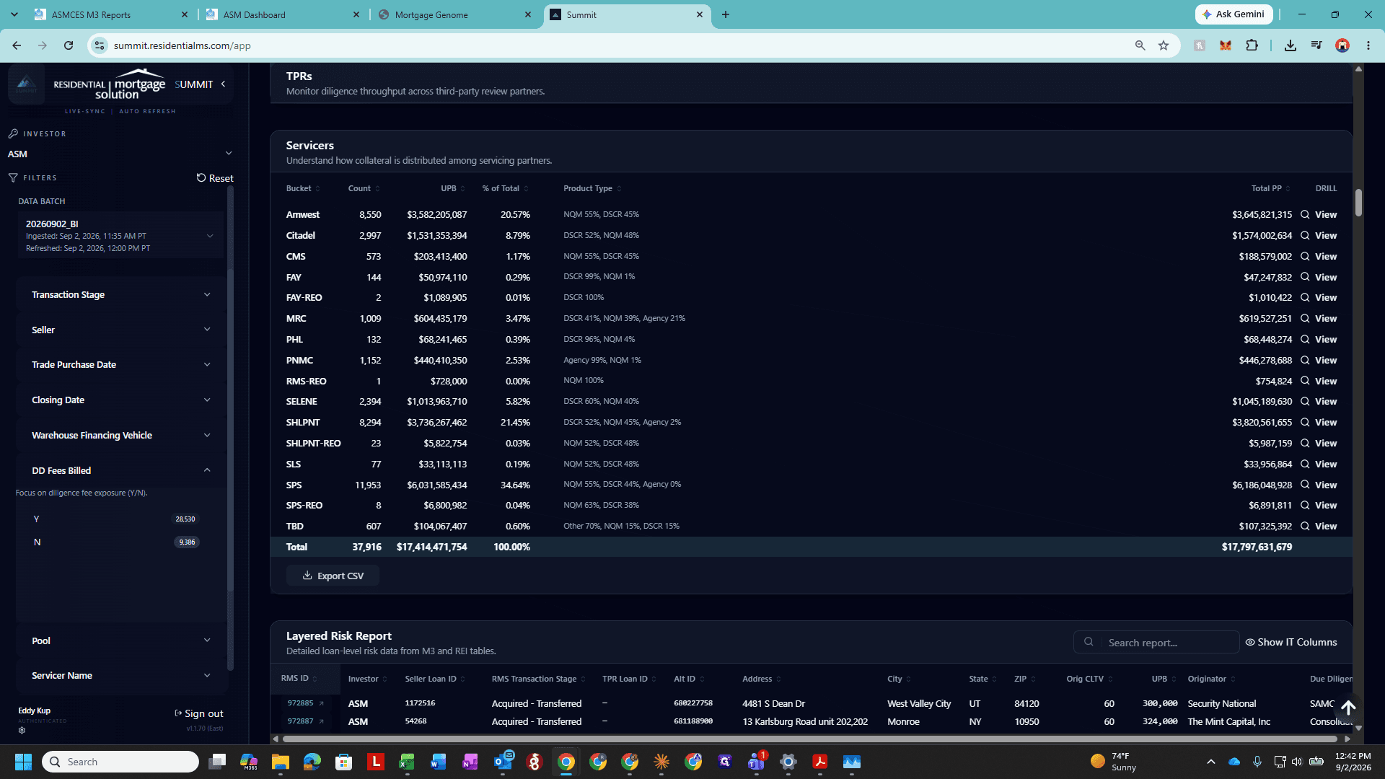The width and height of the screenshot is (1385, 779).
Task: Sort Servicers table by % of Total
Action: pos(506,189)
